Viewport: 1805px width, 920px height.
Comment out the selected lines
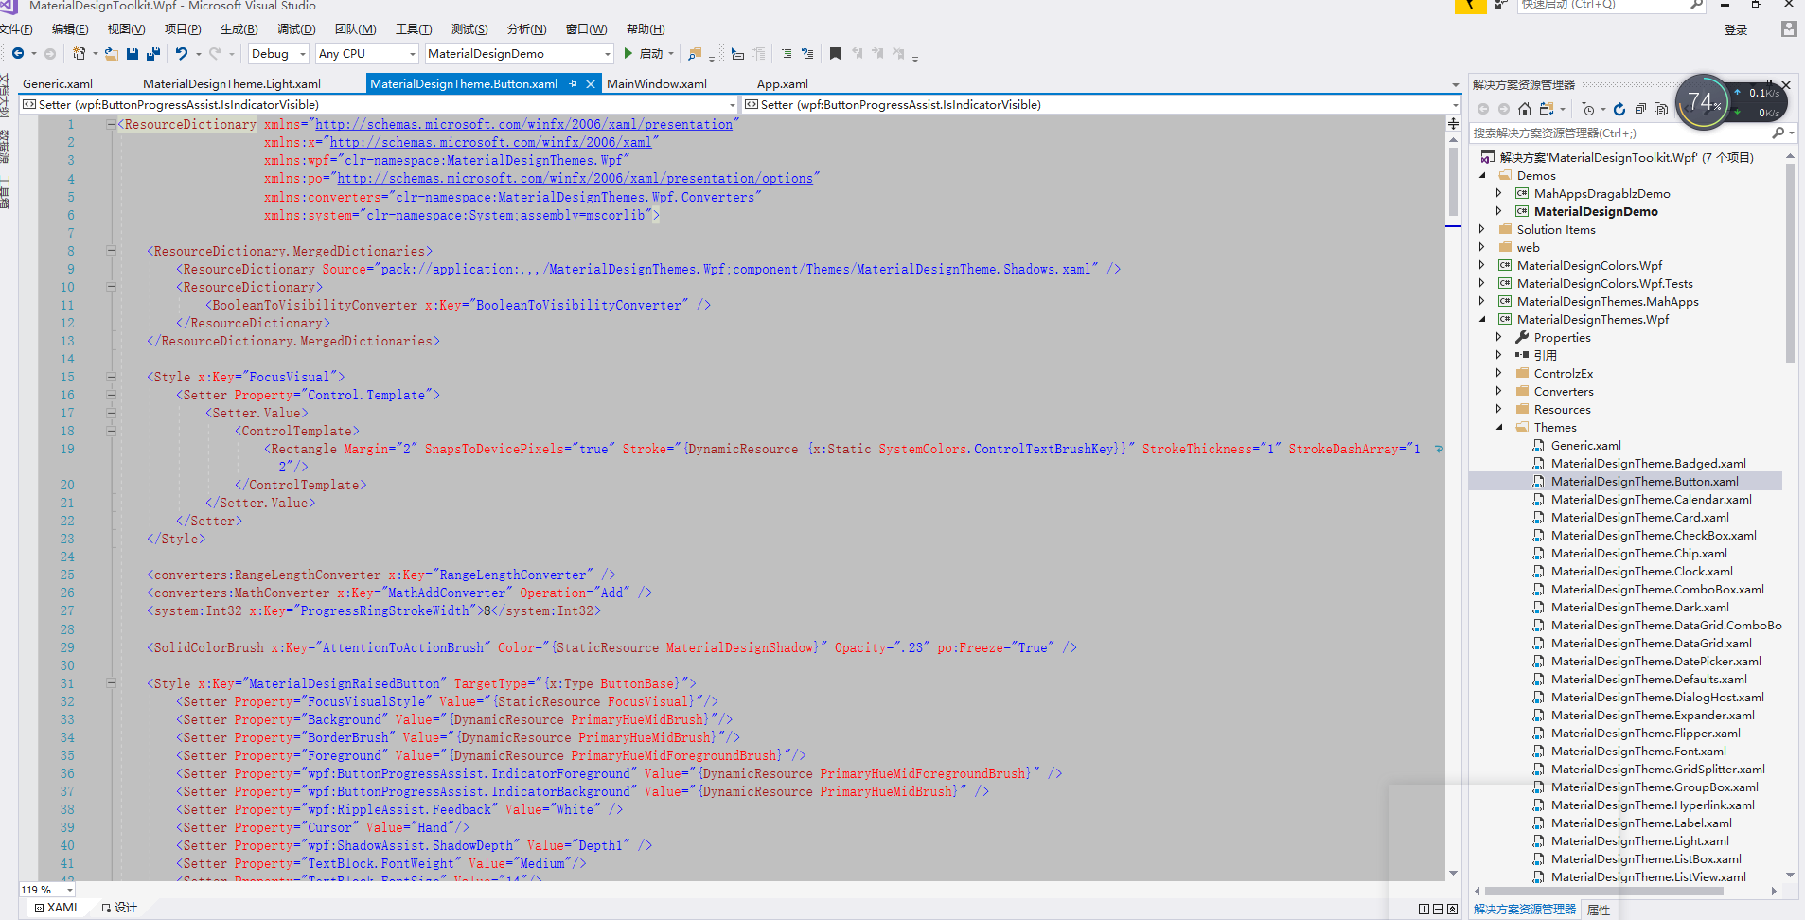(787, 54)
